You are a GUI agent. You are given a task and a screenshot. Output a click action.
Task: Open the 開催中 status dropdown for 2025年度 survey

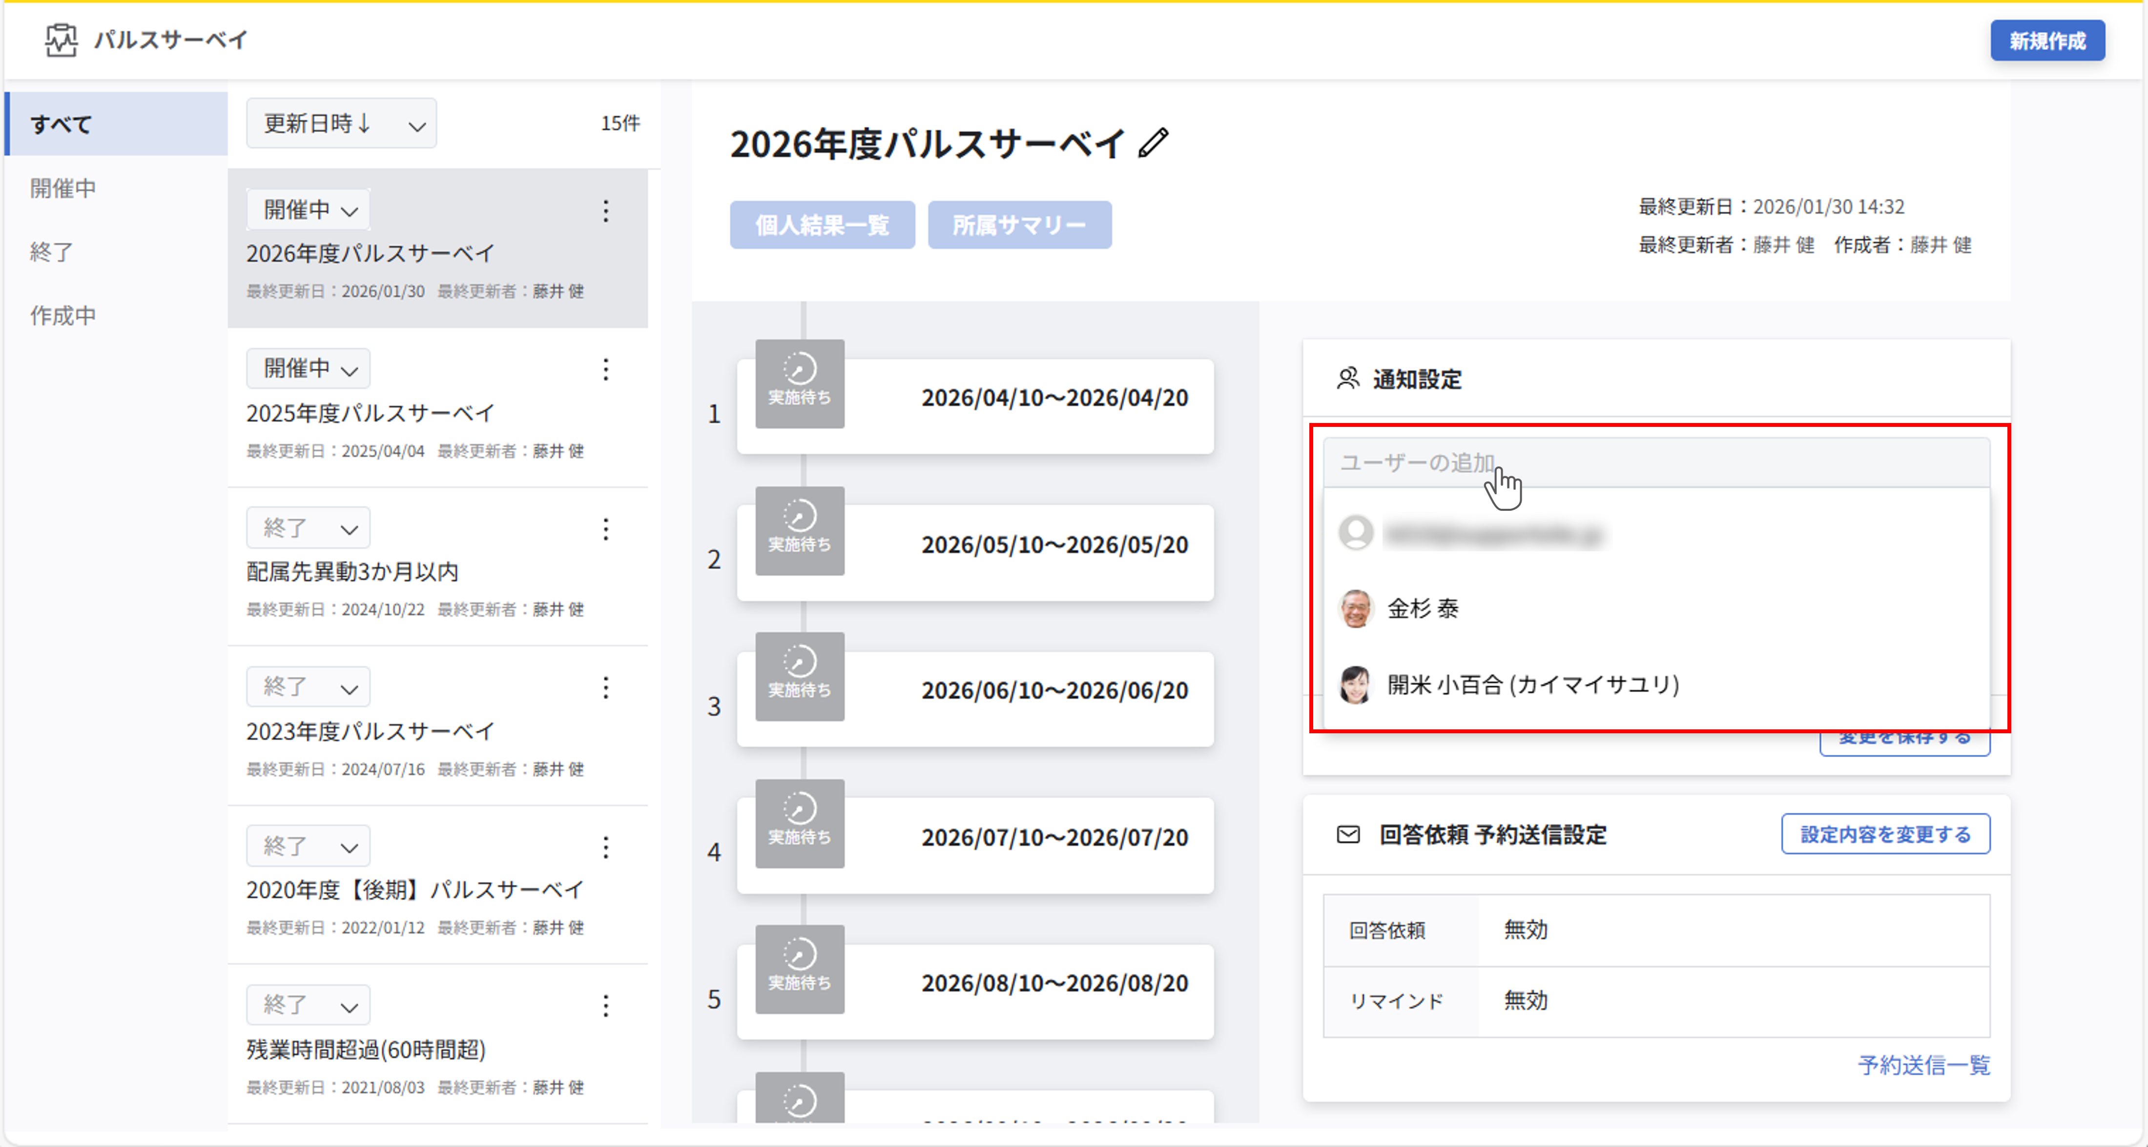point(309,368)
